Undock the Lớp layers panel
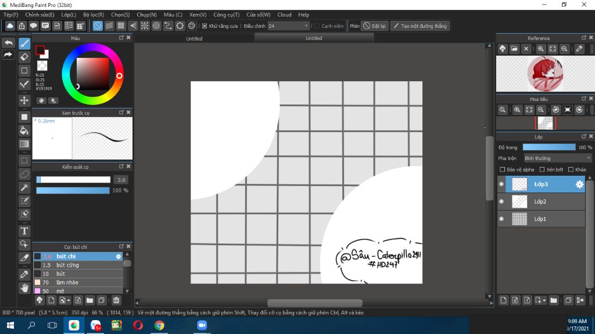The width and height of the screenshot is (595, 334). [583, 136]
